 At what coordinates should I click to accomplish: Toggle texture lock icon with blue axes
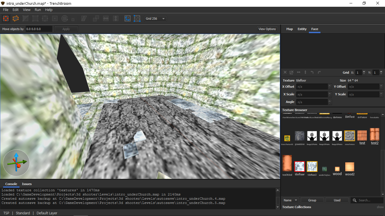click(x=128, y=19)
